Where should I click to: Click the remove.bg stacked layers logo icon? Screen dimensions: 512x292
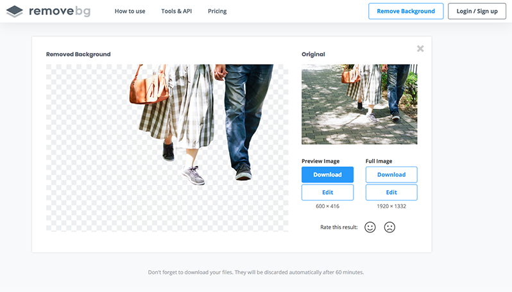tap(14, 12)
